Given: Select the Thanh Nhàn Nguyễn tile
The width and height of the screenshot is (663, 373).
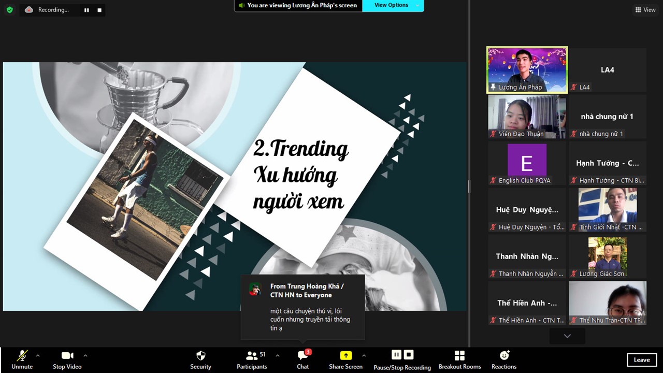Looking at the screenshot, I should pos(527,256).
